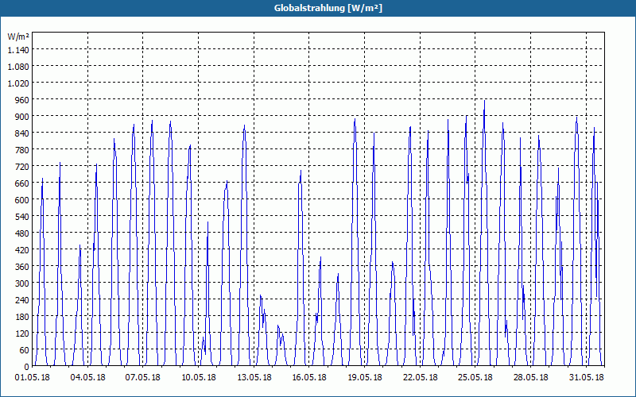The height and width of the screenshot is (397, 636).
Task: Click the 01.05.18 date label
Action: coord(33,378)
